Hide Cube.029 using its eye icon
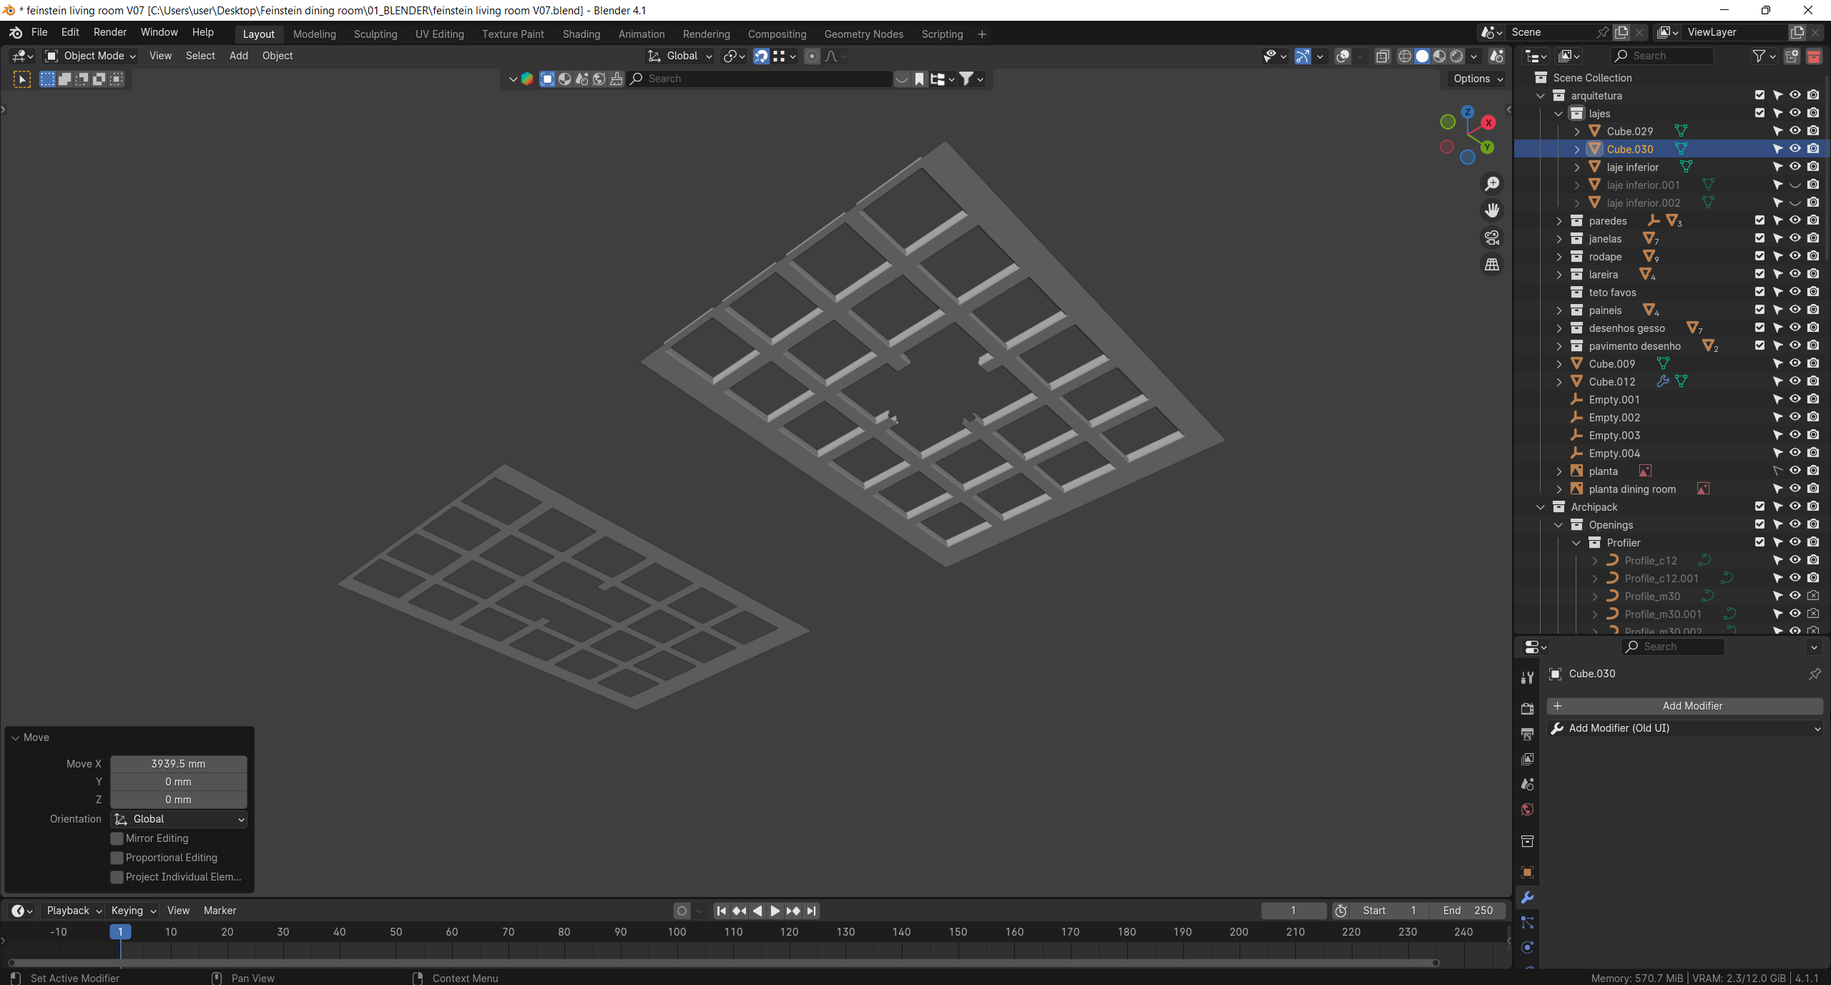The width and height of the screenshot is (1831, 985). pyautogui.click(x=1795, y=131)
